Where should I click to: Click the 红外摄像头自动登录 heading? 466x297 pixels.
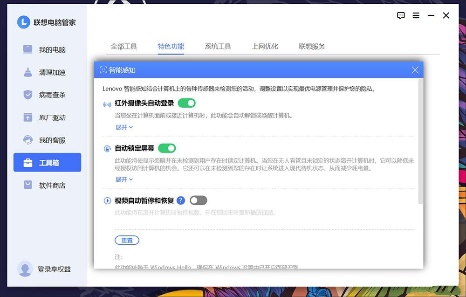pyautogui.click(x=144, y=103)
